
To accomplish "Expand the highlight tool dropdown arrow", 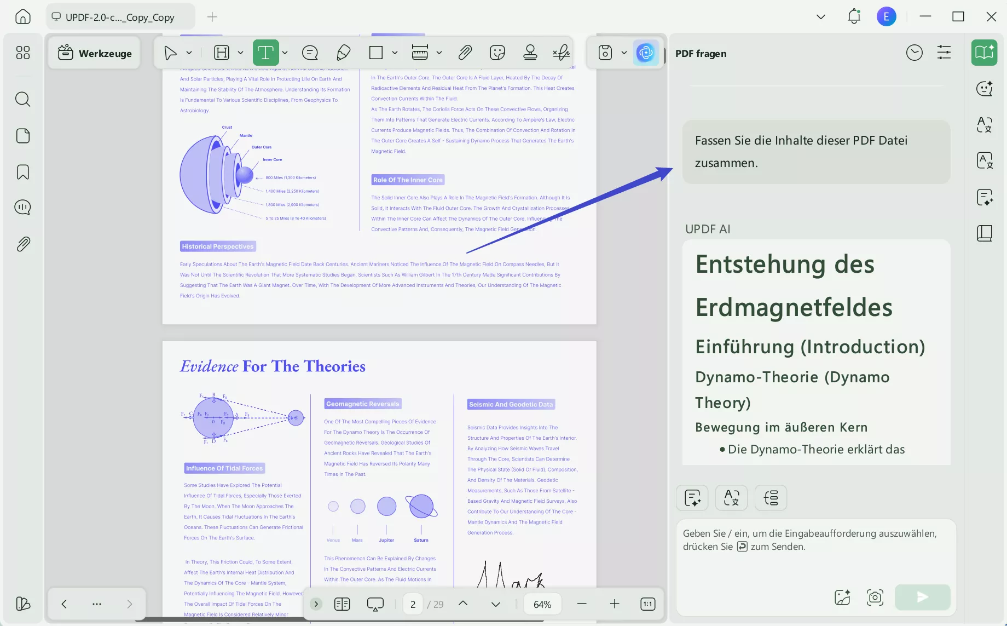I will tap(240, 53).
